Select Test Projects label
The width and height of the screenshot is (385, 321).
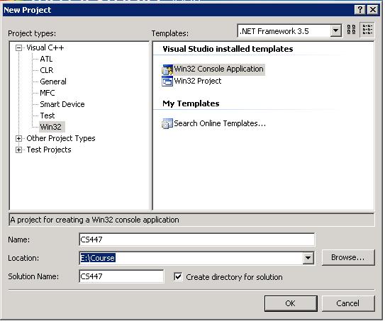49,150
